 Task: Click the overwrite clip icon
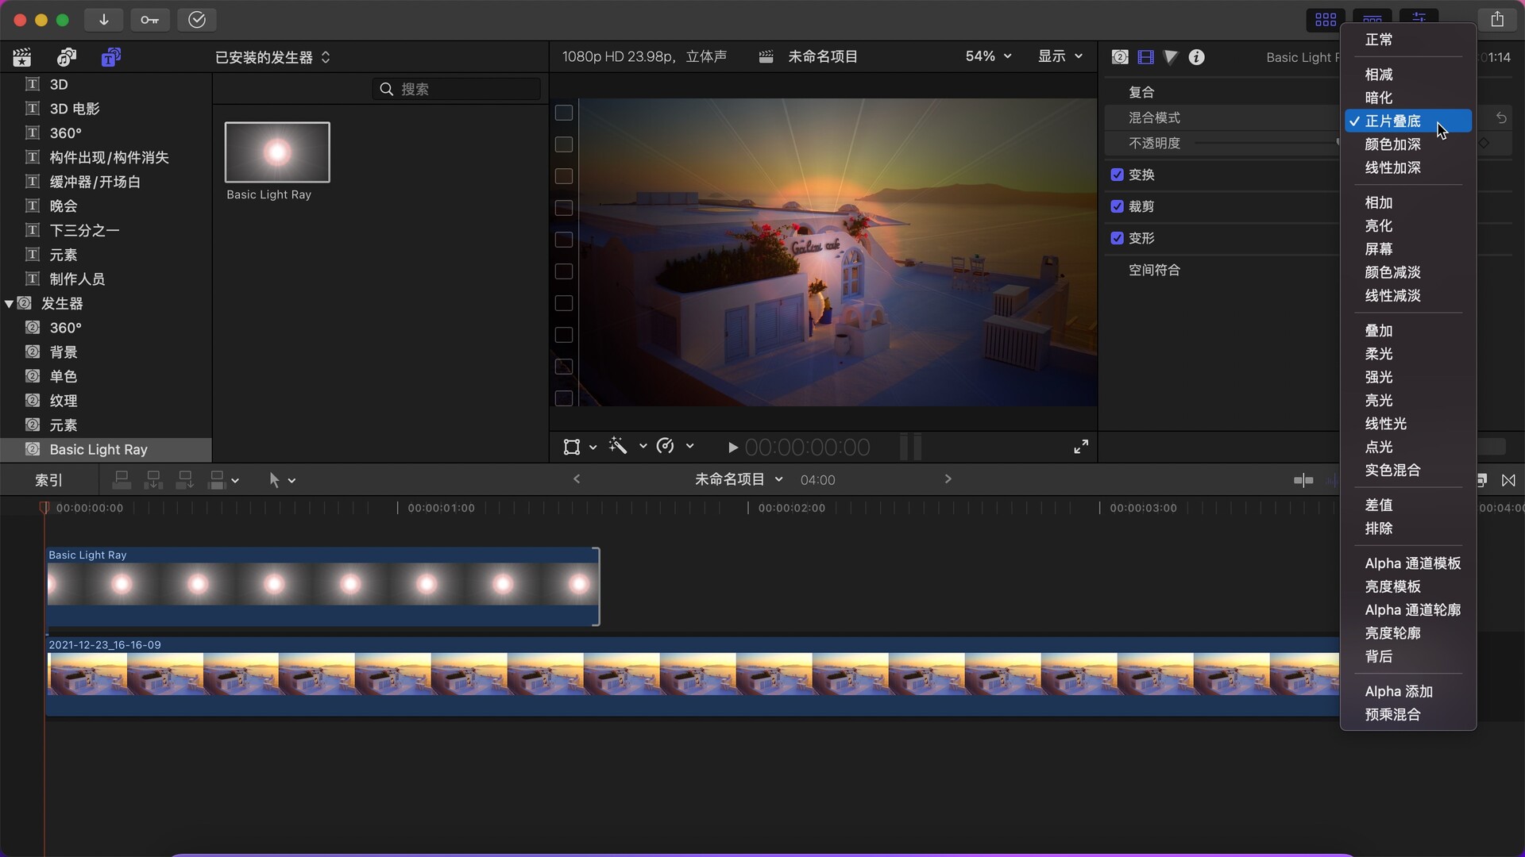pyautogui.click(x=216, y=479)
